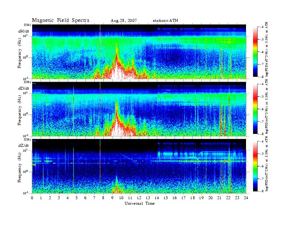Click hour '9' on the Universal Time axis

tap(112, 198)
